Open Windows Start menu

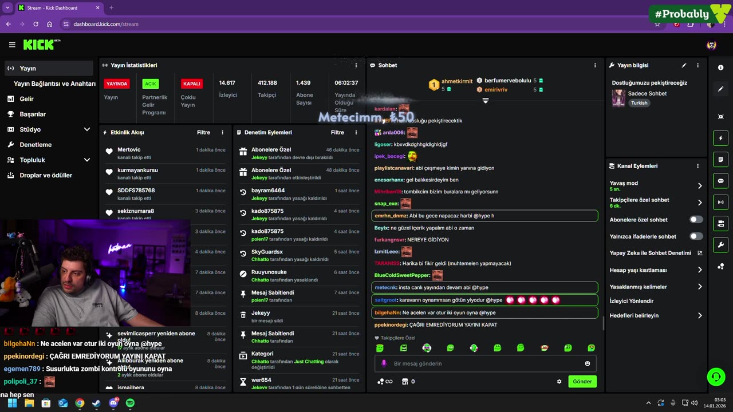click(x=12, y=403)
